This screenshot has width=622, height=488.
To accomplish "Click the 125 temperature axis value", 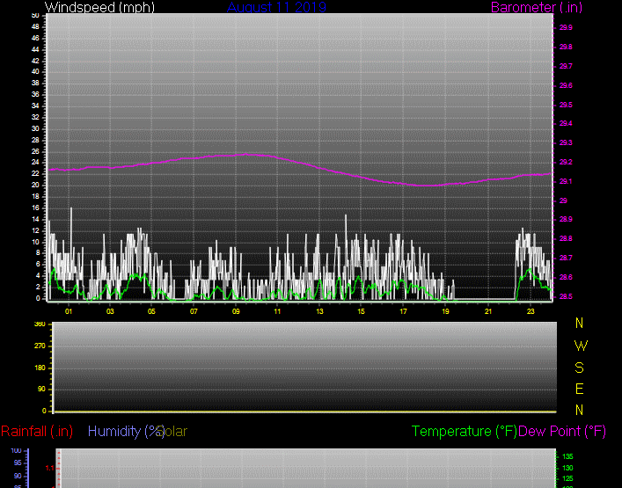I will pyautogui.click(x=568, y=479).
